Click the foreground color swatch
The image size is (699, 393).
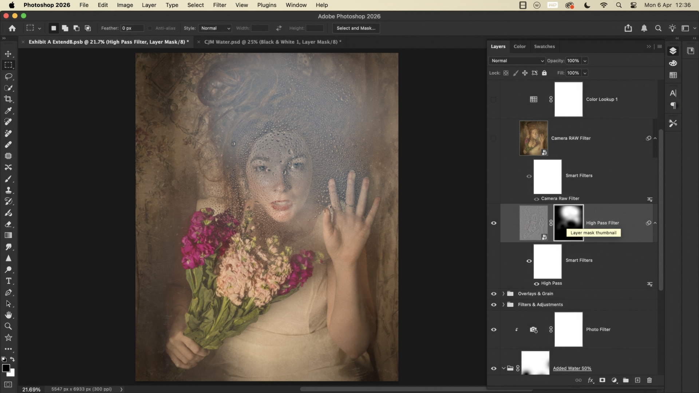[6, 368]
